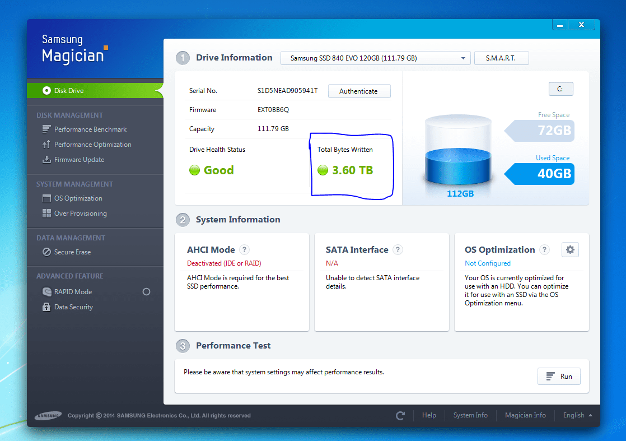Click the serial number S1D5NEAD905941T
626x441 pixels.
click(287, 91)
